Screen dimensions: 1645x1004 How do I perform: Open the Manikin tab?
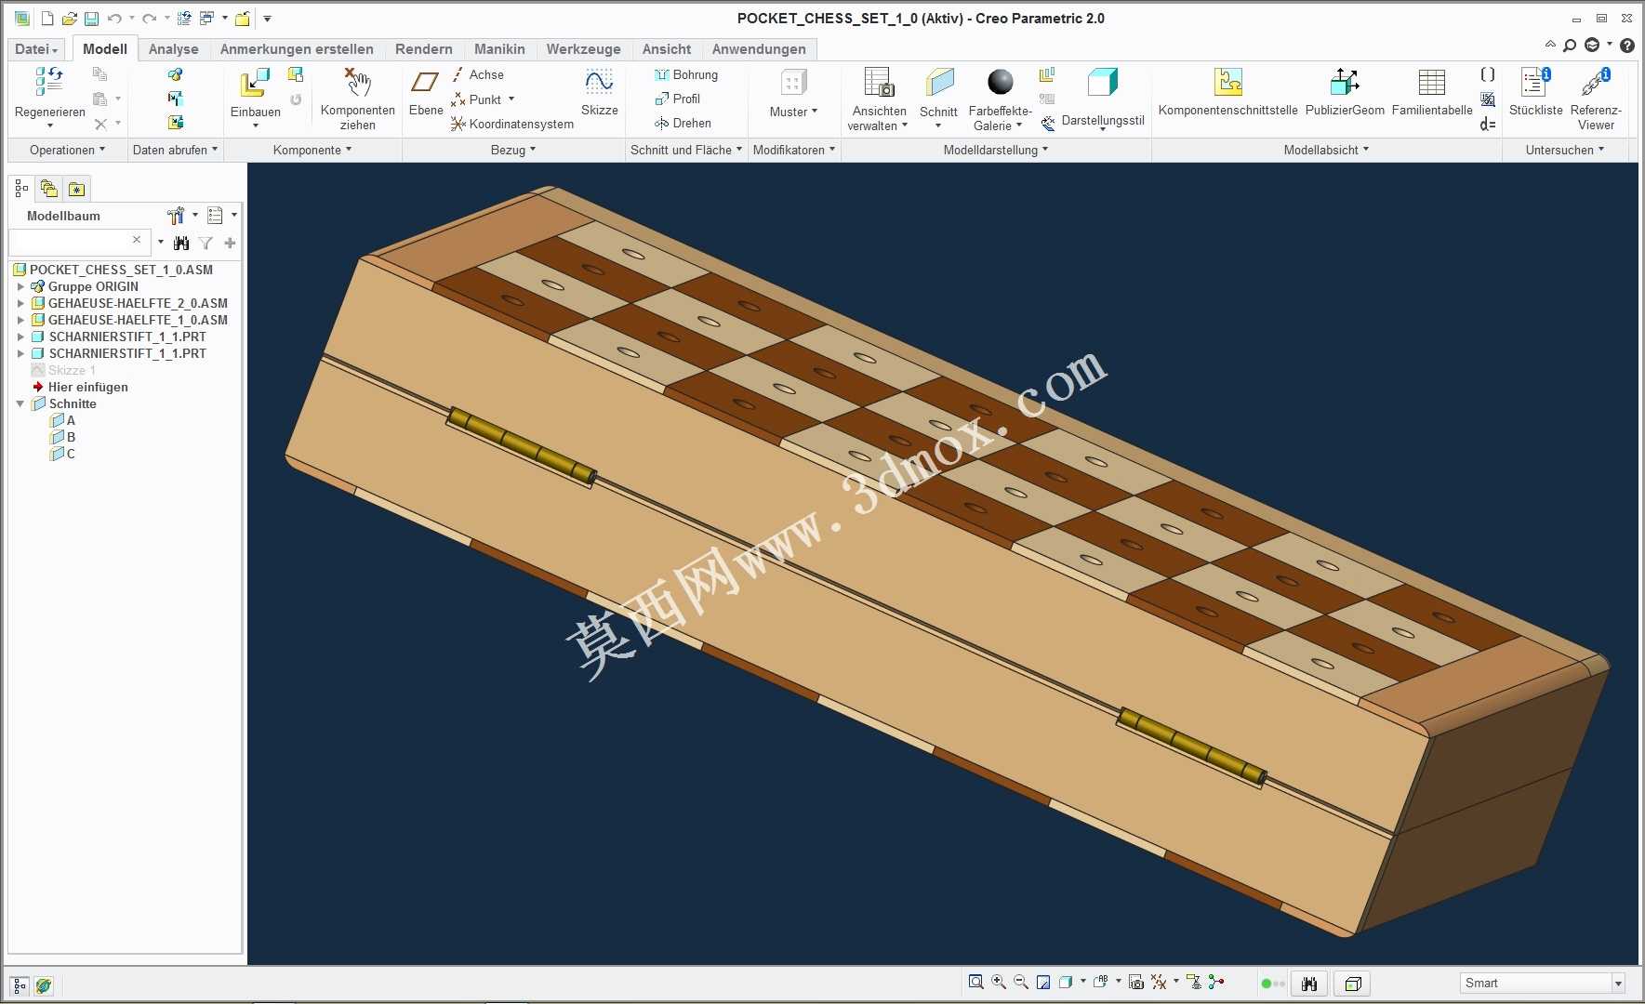click(x=499, y=49)
